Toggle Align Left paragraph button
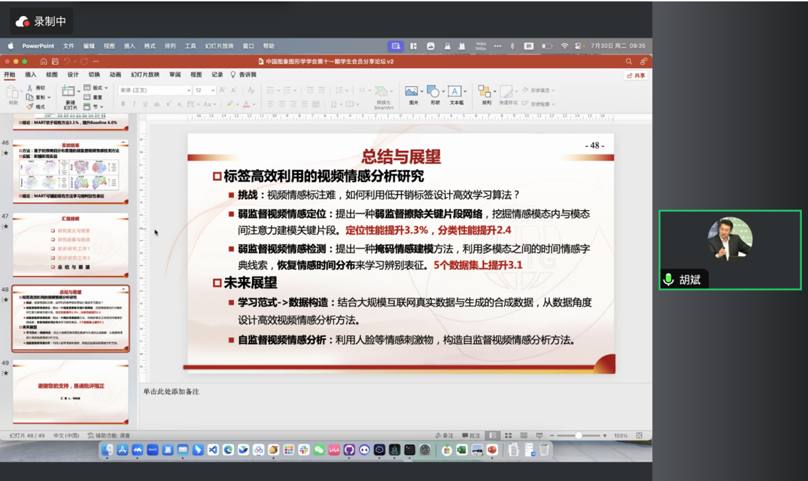This screenshot has width=808, height=481. click(x=270, y=104)
